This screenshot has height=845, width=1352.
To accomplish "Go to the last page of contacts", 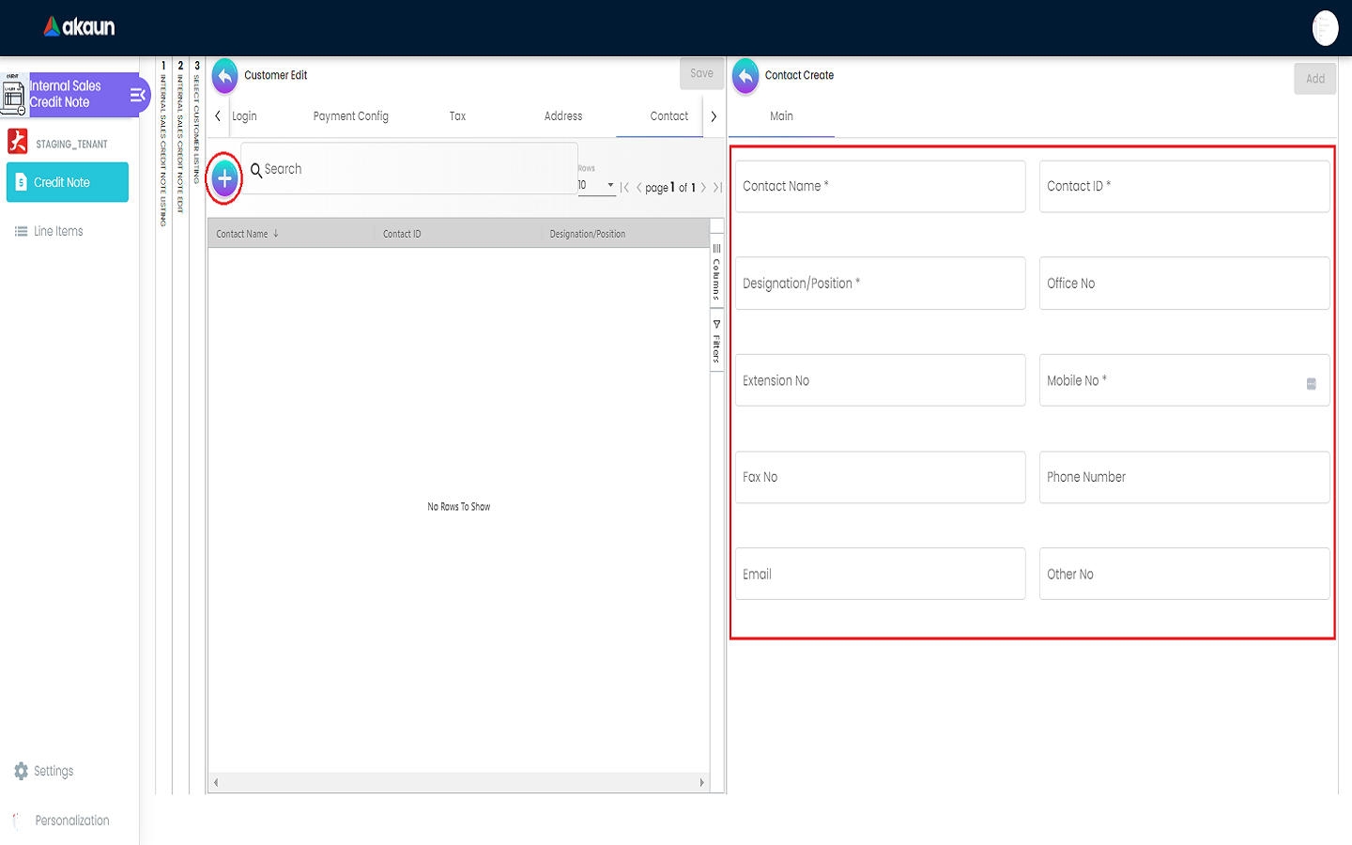I will 717,188.
